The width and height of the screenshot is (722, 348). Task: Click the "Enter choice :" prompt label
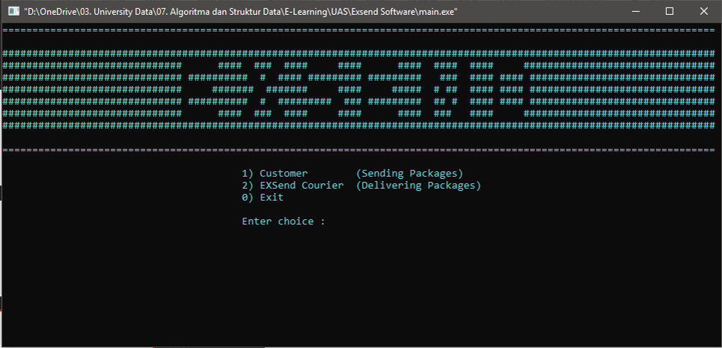pos(284,222)
